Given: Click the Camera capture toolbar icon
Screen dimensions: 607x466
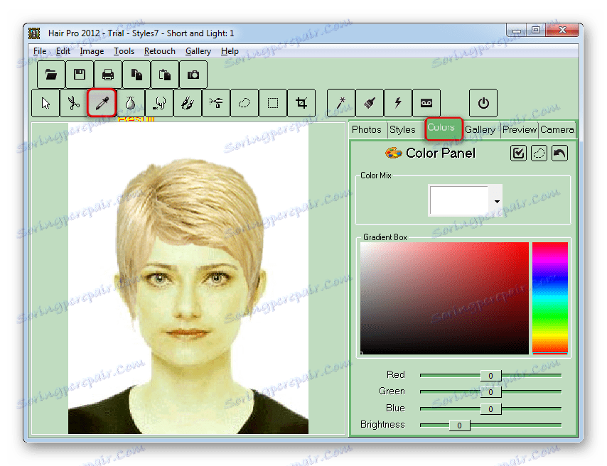Looking at the screenshot, I should [x=193, y=75].
